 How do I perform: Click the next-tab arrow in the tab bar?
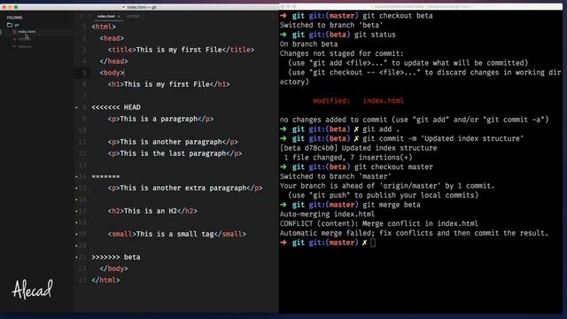click(89, 16)
